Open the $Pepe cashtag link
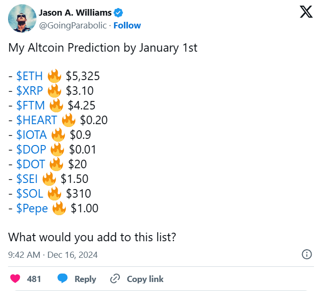This screenshot has width=322, height=291. pos(32,209)
